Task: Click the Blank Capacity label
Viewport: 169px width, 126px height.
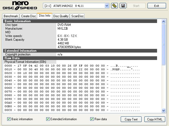Action: click(x=15, y=40)
